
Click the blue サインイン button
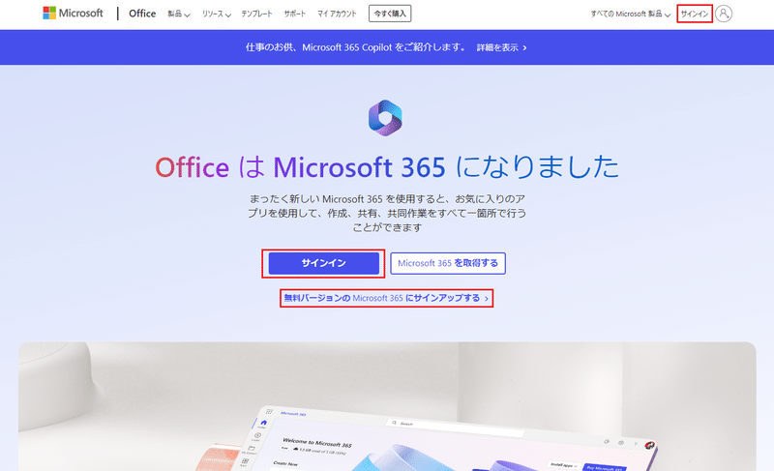click(x=324, y=263)
